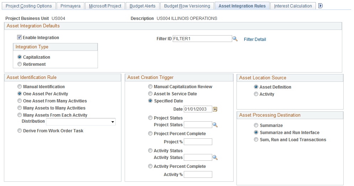The width and height of the screenshot is (354, 186).
Task: Choose One Asset From Many Activities
Action: (x=20, y=101)
